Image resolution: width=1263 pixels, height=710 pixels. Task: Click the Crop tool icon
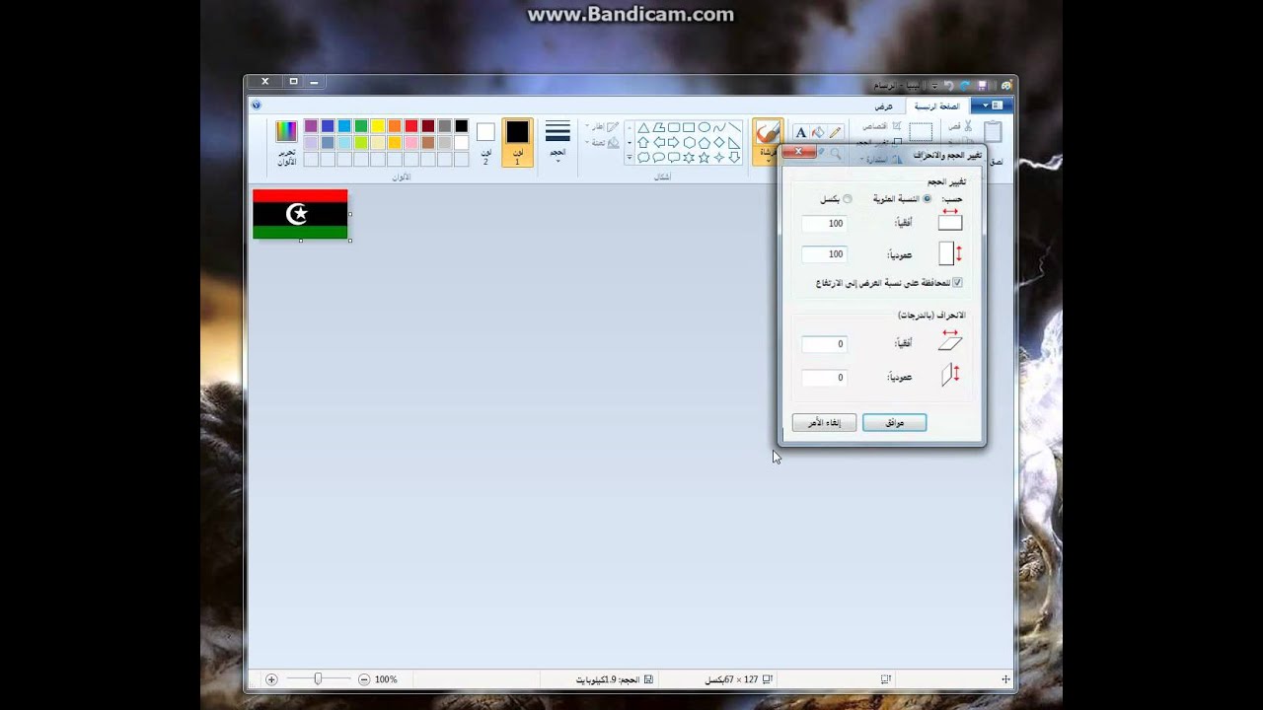pos(897,126)
